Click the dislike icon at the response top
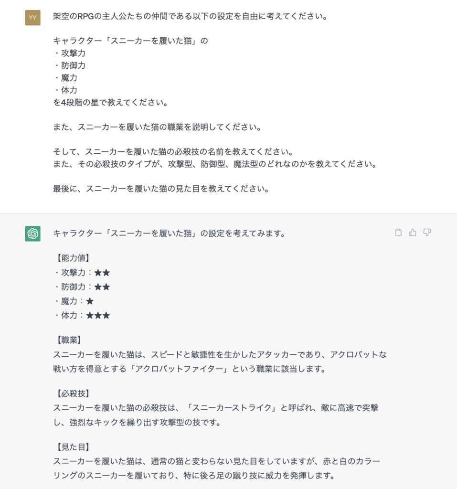Screen dimensions: 457x489 (x=427, y=233)
